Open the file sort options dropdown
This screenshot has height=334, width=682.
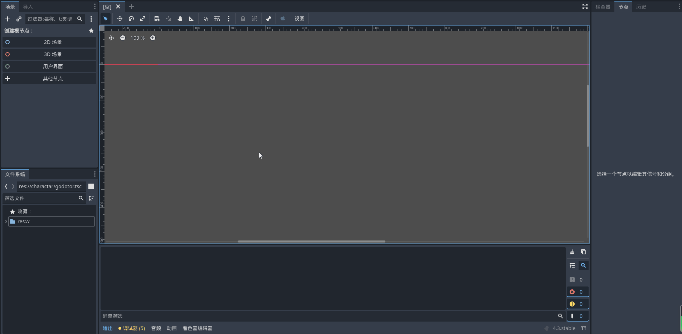(x=91, y=198)
